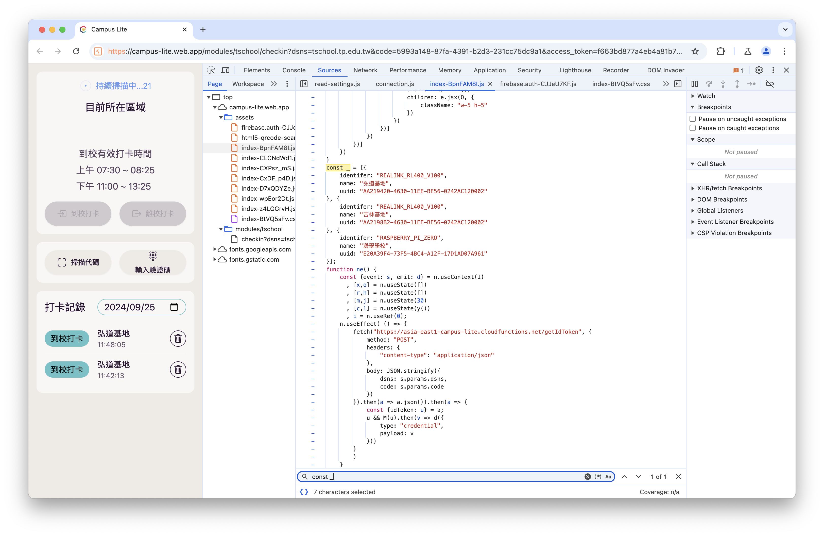The height and width of the screenshot is (536, 824).
Task: Toggle the device toolbar icon
Action: (x=225, y=70)
